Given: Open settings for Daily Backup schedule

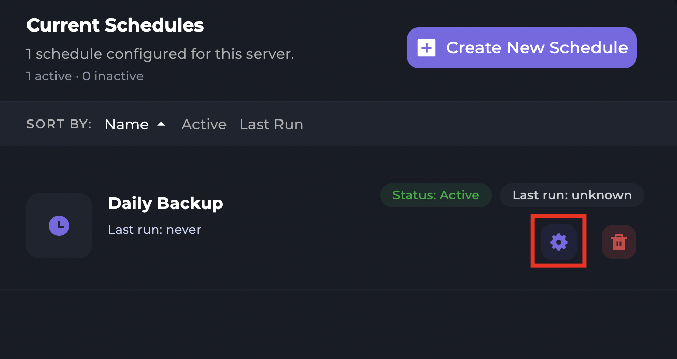Looking at the screenshot, I should (x=558, y=242).
